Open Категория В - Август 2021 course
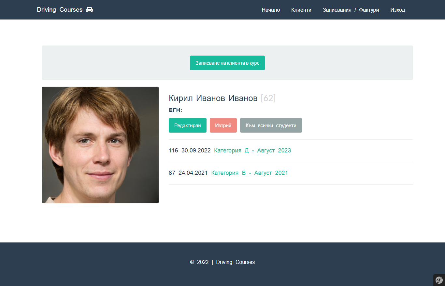This screenshot has width=445, height=286. (250, 173)
